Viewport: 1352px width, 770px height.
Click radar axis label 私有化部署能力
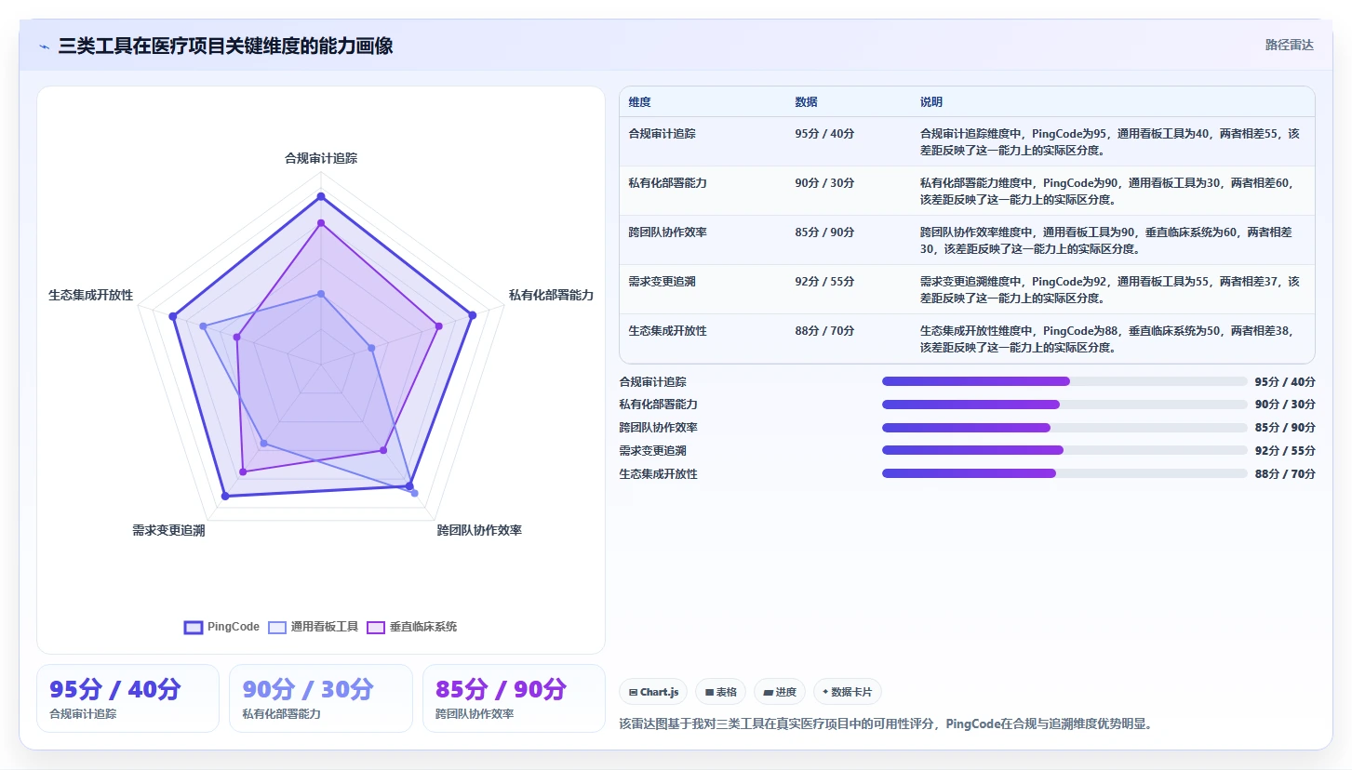pos(551,295)
